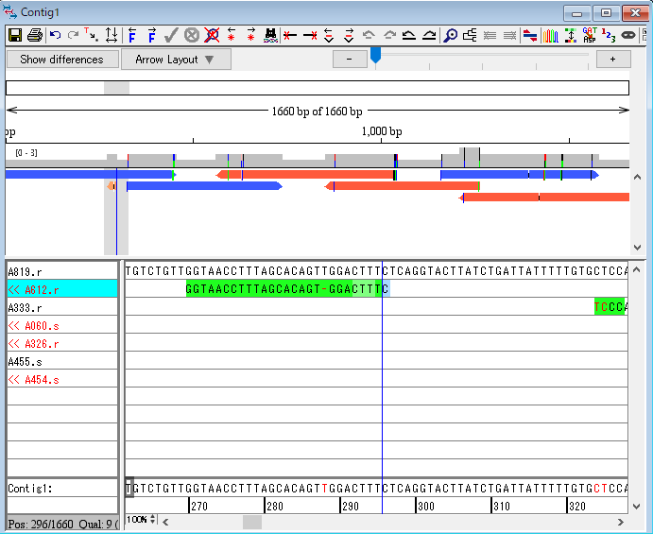The image size is (653, 534).
Task: Close the Contig1 window
Action: (635, 13)
